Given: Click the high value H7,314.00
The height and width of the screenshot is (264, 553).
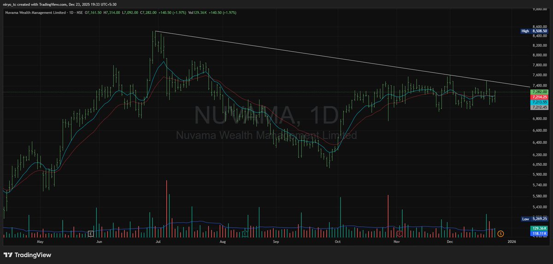Looking at the screenshot, I should (x=112, y=12).
